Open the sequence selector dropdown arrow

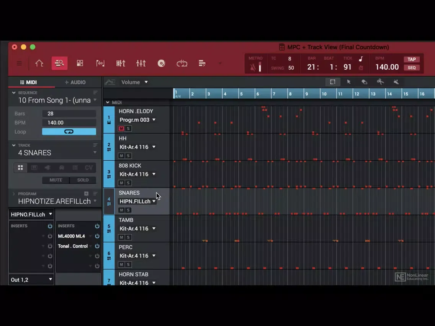(95, 100)
